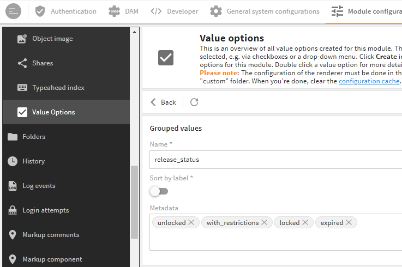Open Folders in the sidebar

66,137
